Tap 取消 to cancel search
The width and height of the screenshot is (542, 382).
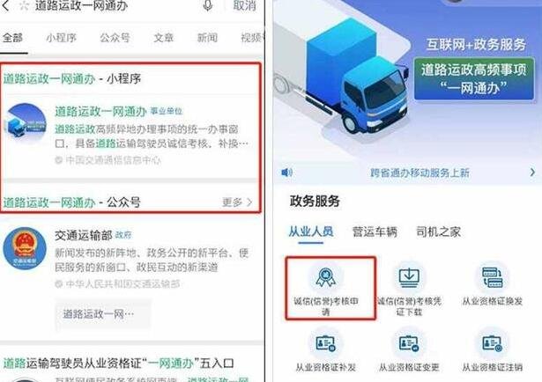[x=244, y=5]
